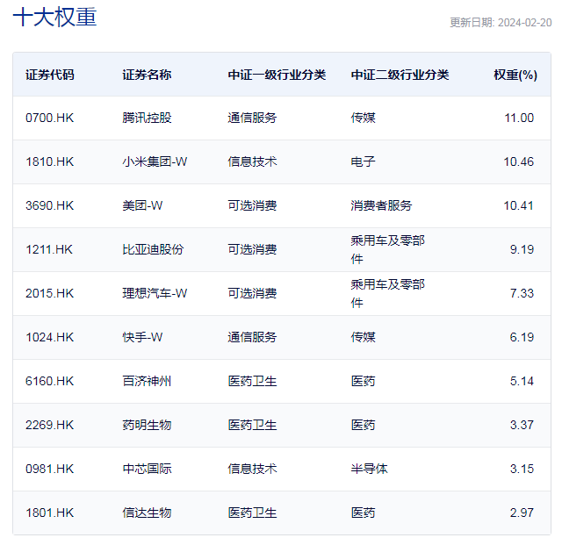Click the 权重(%) column header
This screenshot has height=545, width=562.
[x=515, y=75]
